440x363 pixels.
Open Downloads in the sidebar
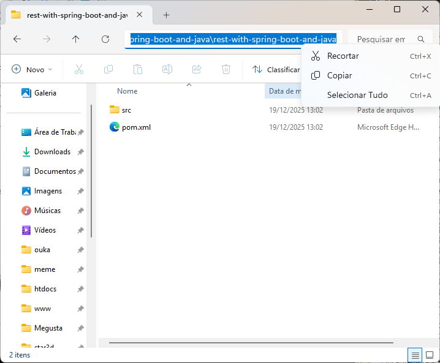(52, 152)
